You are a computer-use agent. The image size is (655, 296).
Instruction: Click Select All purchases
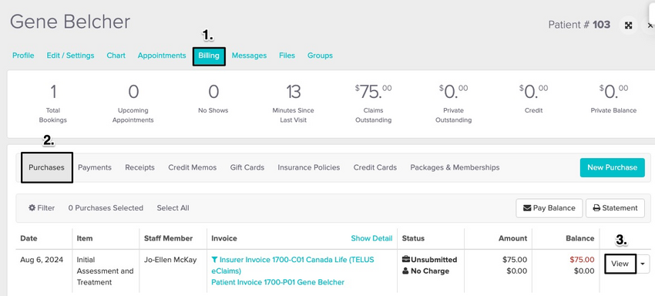point(173,208)
